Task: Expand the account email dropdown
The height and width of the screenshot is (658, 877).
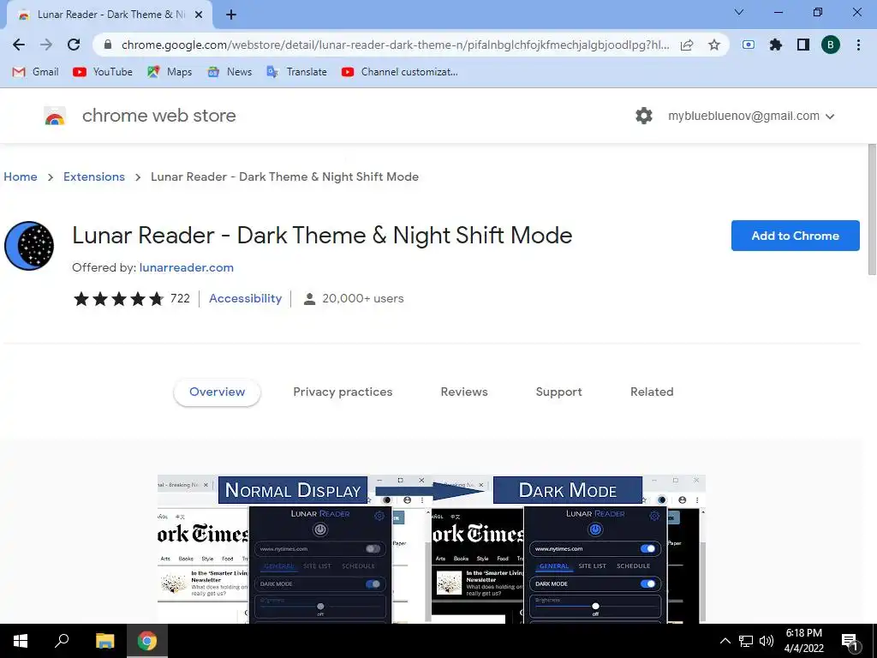Action: (830, 117)
